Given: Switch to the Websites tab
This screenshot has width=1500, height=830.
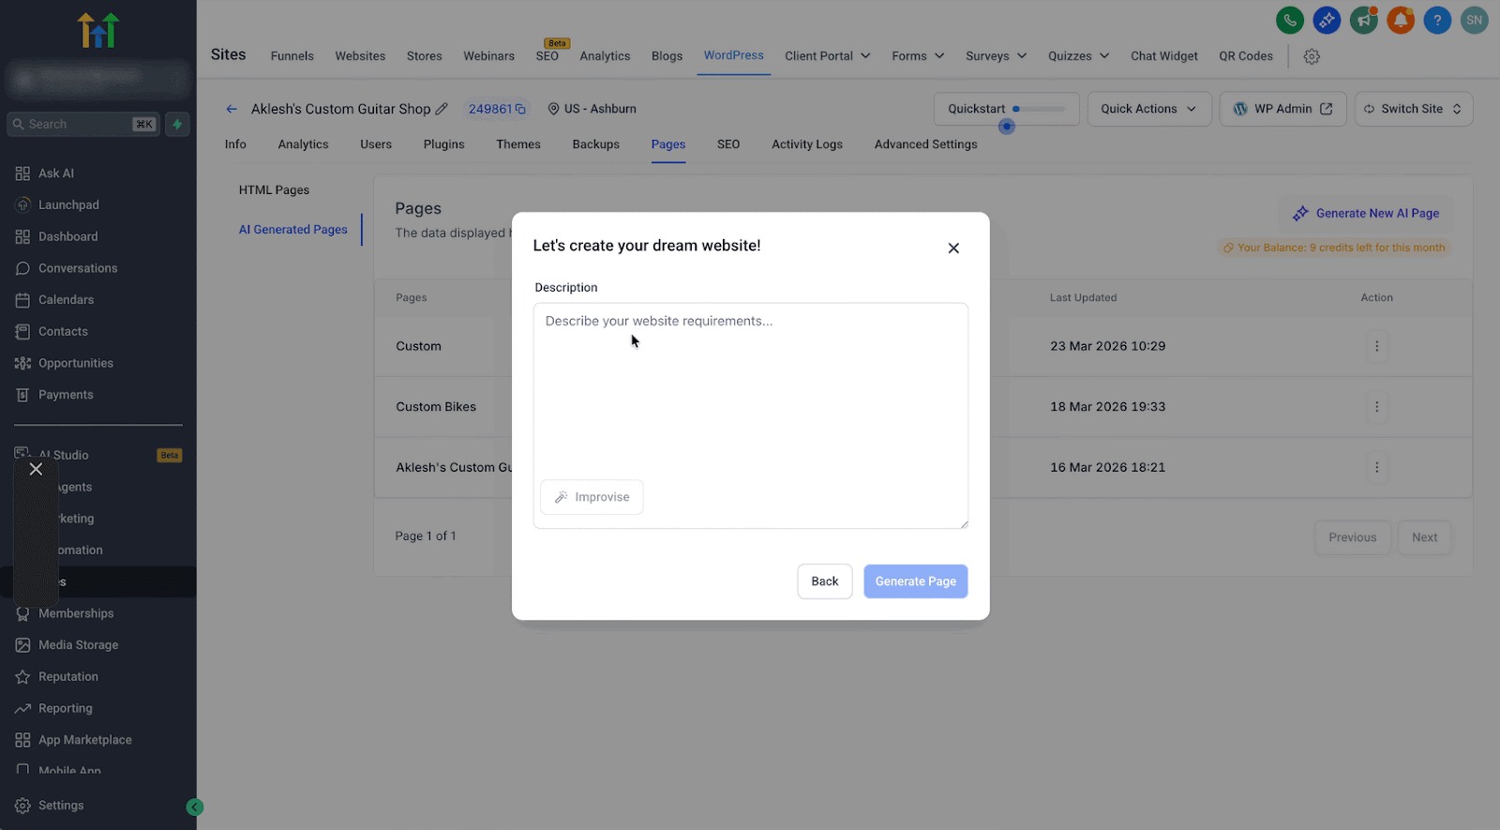Looking at the screenshot, I should [360, 56].
